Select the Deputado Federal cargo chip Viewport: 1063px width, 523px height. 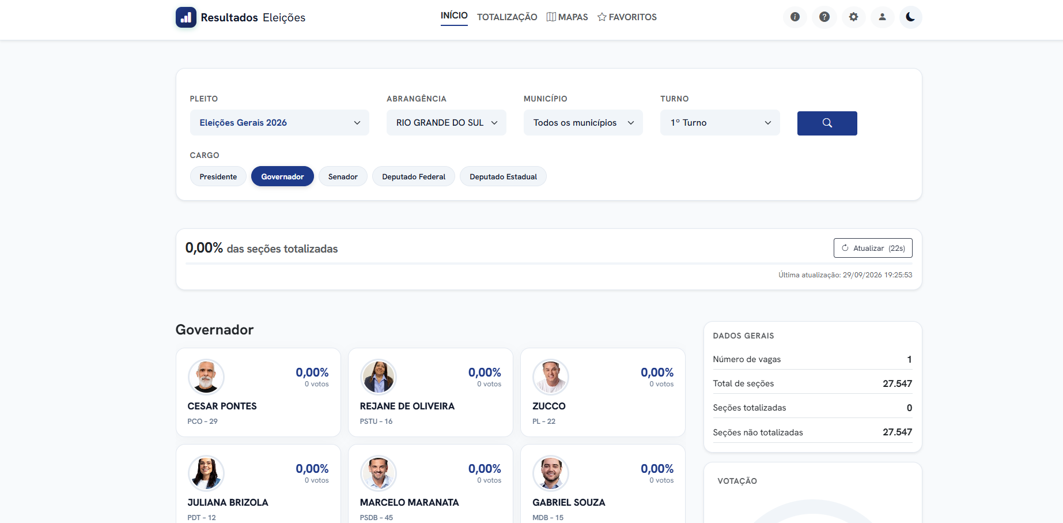point(414,176)
